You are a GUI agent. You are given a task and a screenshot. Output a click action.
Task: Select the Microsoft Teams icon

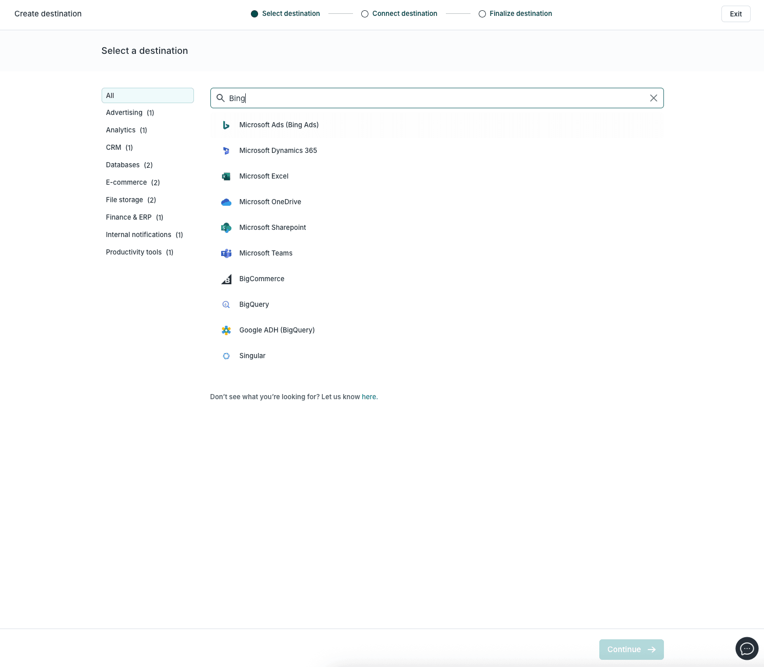tap(226, 253)
